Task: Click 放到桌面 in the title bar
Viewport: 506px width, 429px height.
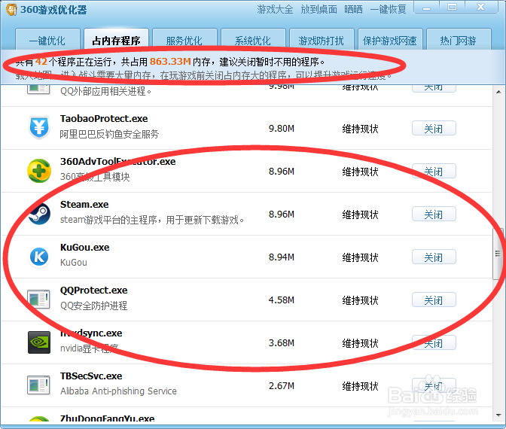Action: [319, 9]
